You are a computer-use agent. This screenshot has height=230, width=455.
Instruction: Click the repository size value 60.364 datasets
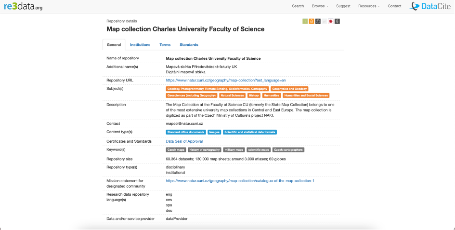pos(226,159)
